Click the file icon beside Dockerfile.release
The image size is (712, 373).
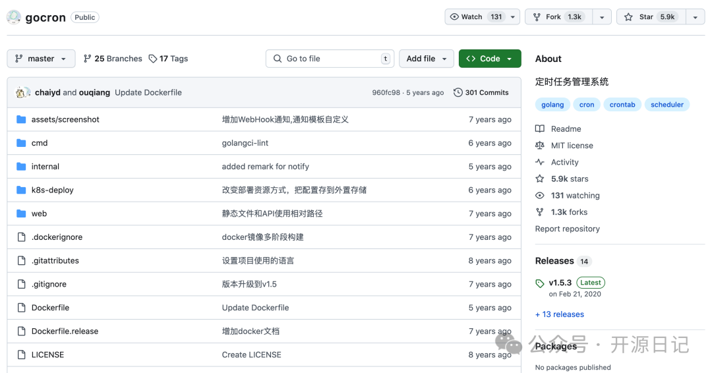pos(21,331)
